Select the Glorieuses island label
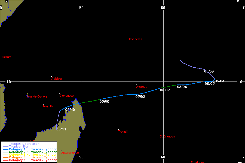 [66, 96]
